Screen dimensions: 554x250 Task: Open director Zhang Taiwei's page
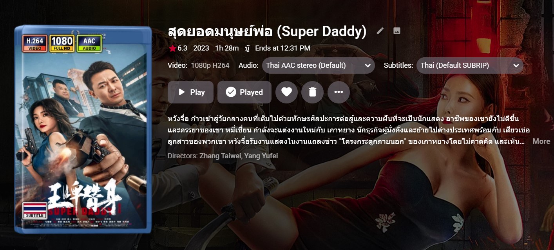point(219,156)
